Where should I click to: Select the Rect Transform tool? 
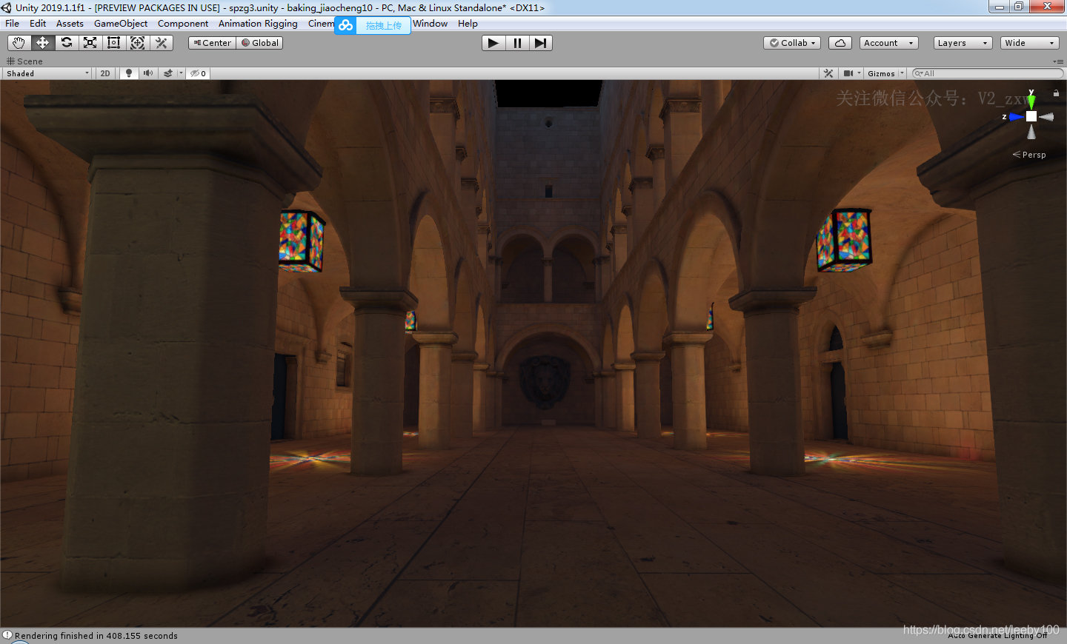(x=113, y=43)
